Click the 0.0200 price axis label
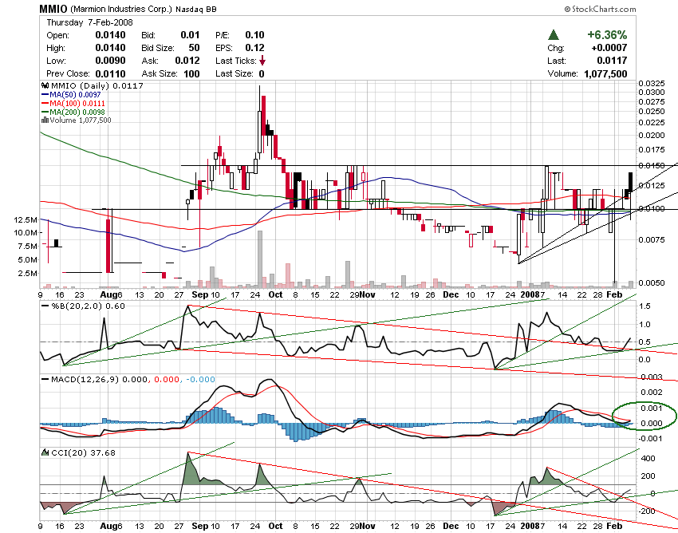 (x=651, y=135)
